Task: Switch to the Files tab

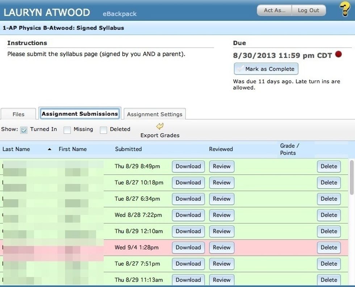Action: [x=18, y=114]
